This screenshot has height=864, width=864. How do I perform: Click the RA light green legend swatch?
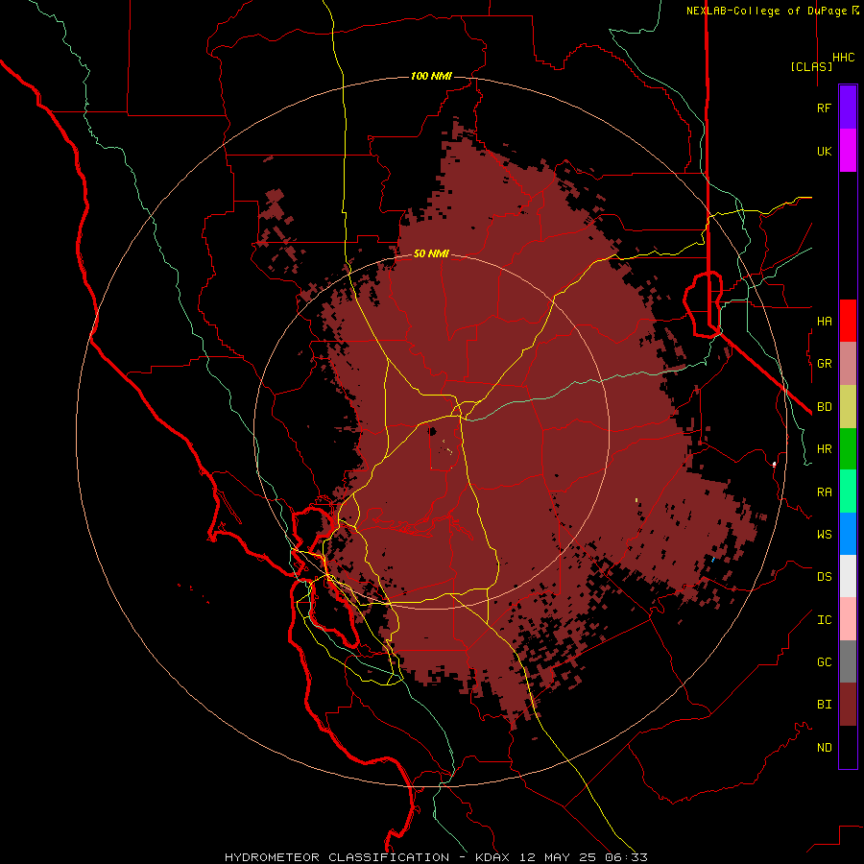(x=848, y=492)
